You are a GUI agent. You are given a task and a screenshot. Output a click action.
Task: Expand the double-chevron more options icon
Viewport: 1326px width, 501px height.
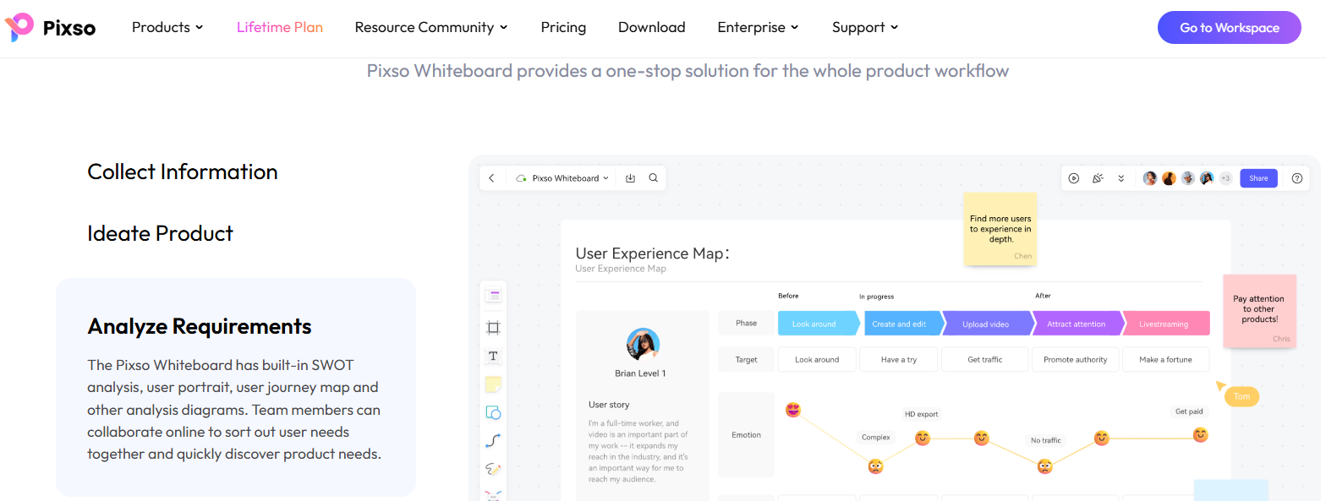1121,178
